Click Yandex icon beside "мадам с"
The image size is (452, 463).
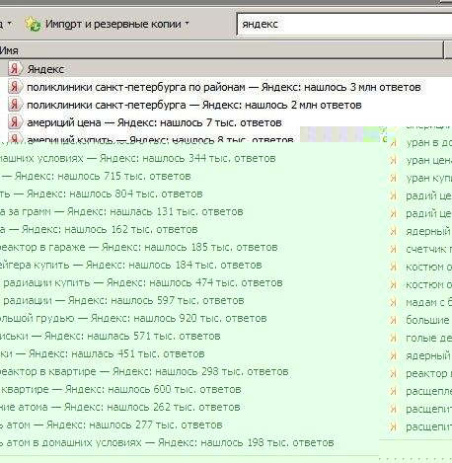pyautogui.click(x=394, y=302)
